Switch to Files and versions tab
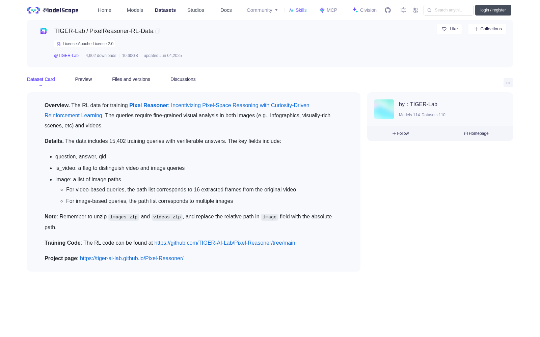This screenshot has height=337, width=540. pyautogui.click(x=131, y=79)
